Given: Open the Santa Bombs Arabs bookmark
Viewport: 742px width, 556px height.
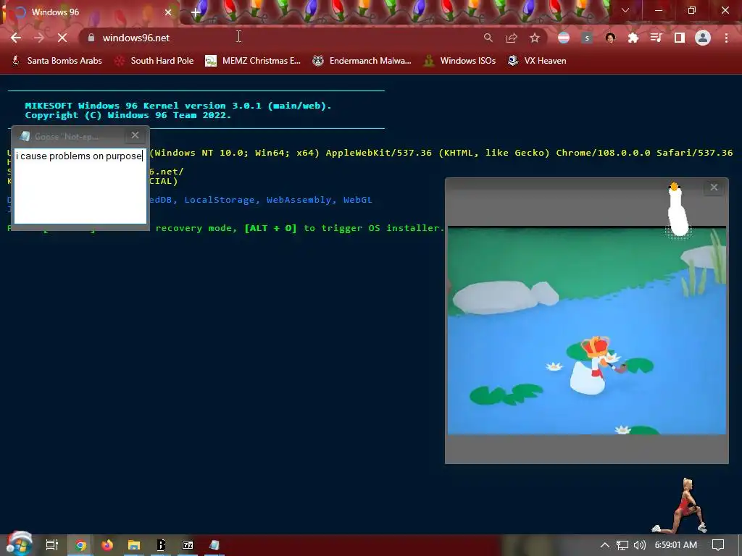Looking at the screenshot, I should click(x=57, y=61).
